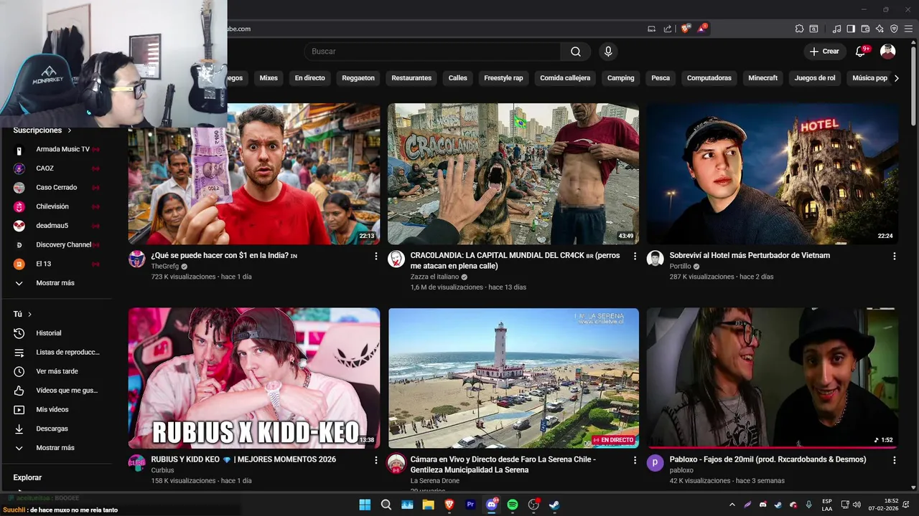
Task: Click the Brave Rewards triangle icon
Action: tap(702, 29)
